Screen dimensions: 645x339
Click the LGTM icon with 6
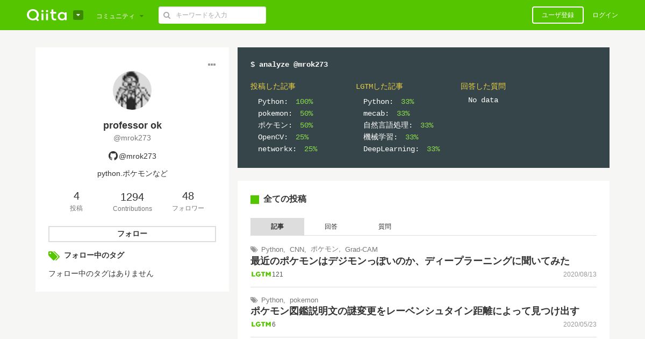coord(261,324)
